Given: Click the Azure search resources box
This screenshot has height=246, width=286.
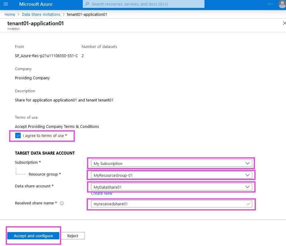Looking at the screenshot, I should (x=144, y=4).
